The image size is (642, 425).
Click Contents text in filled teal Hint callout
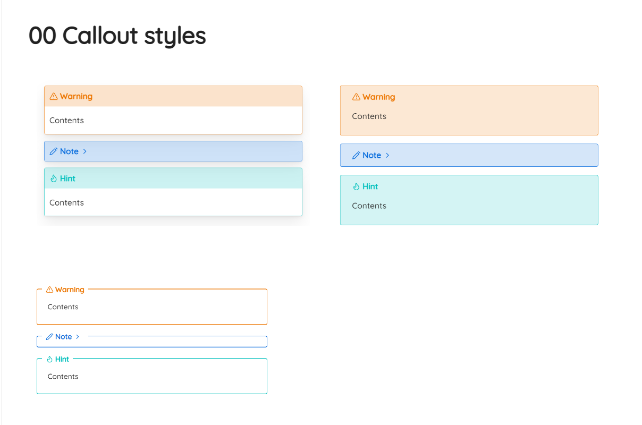coord(369,206)
